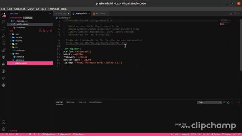Click Default (Luz) environment in status bar
The width and height of the screenshot is (242, 136).
click(49, 134)
